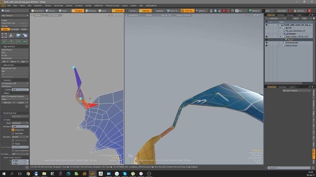Toggle the Interactive checkbox

tap(13, 130)
